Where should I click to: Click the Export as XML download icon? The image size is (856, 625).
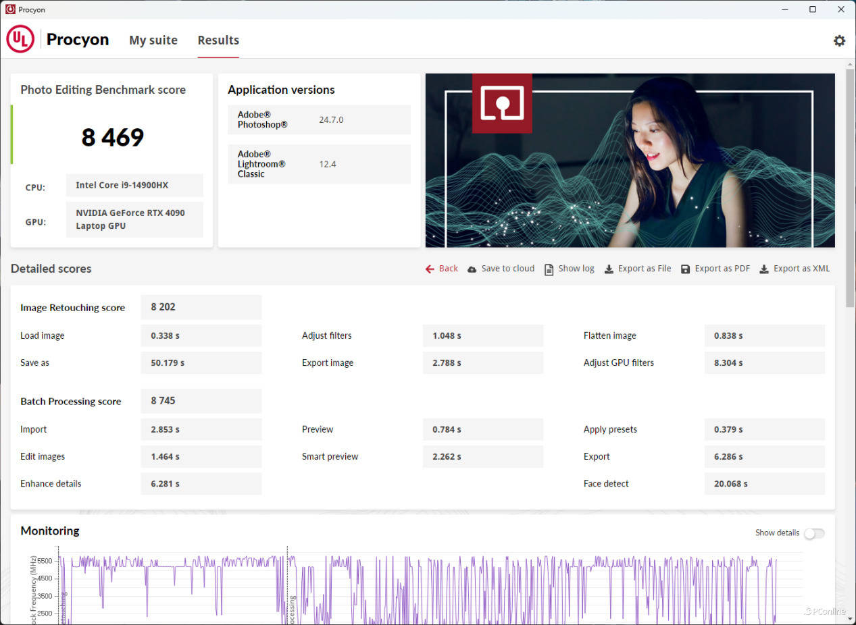pos(764,269)
